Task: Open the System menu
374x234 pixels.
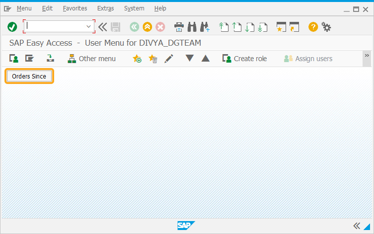Action: pos(134,8)
